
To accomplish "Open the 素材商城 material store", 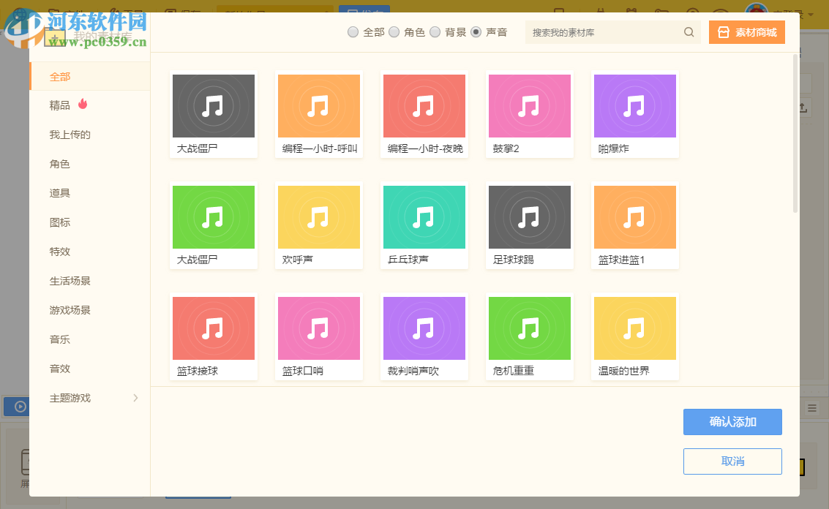I will 746,32.
